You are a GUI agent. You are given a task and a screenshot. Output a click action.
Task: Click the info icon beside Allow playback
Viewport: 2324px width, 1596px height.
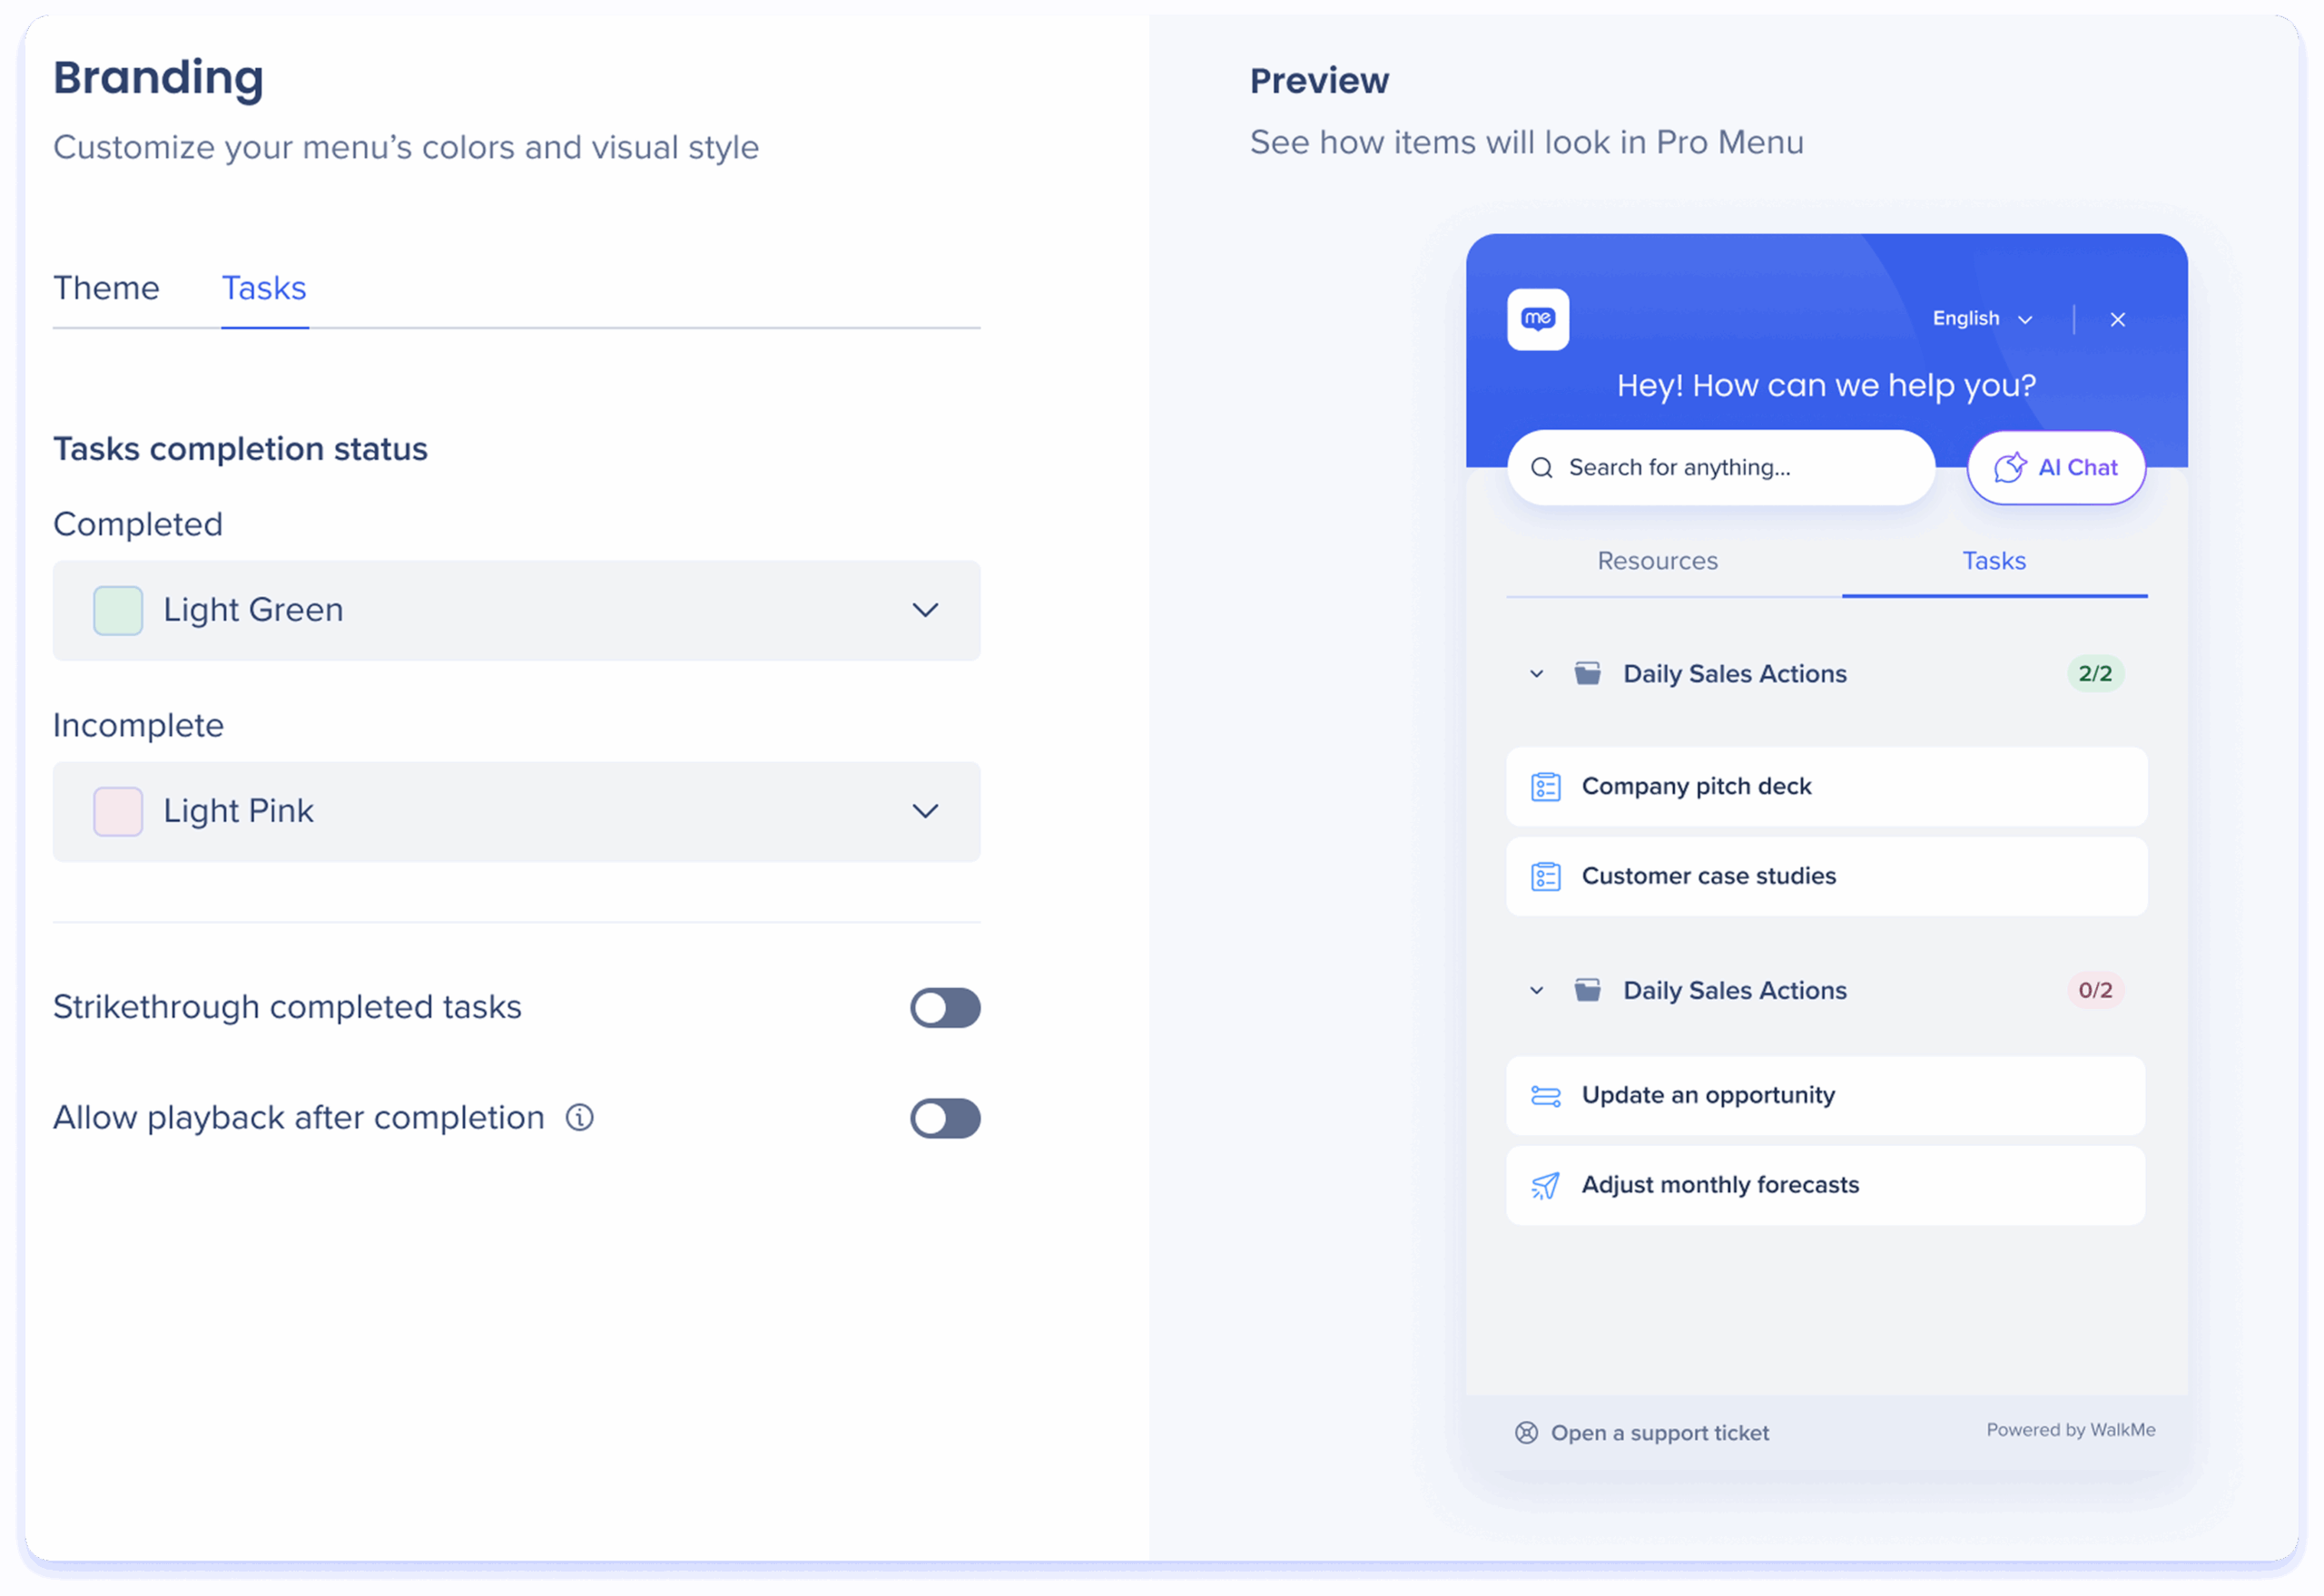(x=580, y=1117)
